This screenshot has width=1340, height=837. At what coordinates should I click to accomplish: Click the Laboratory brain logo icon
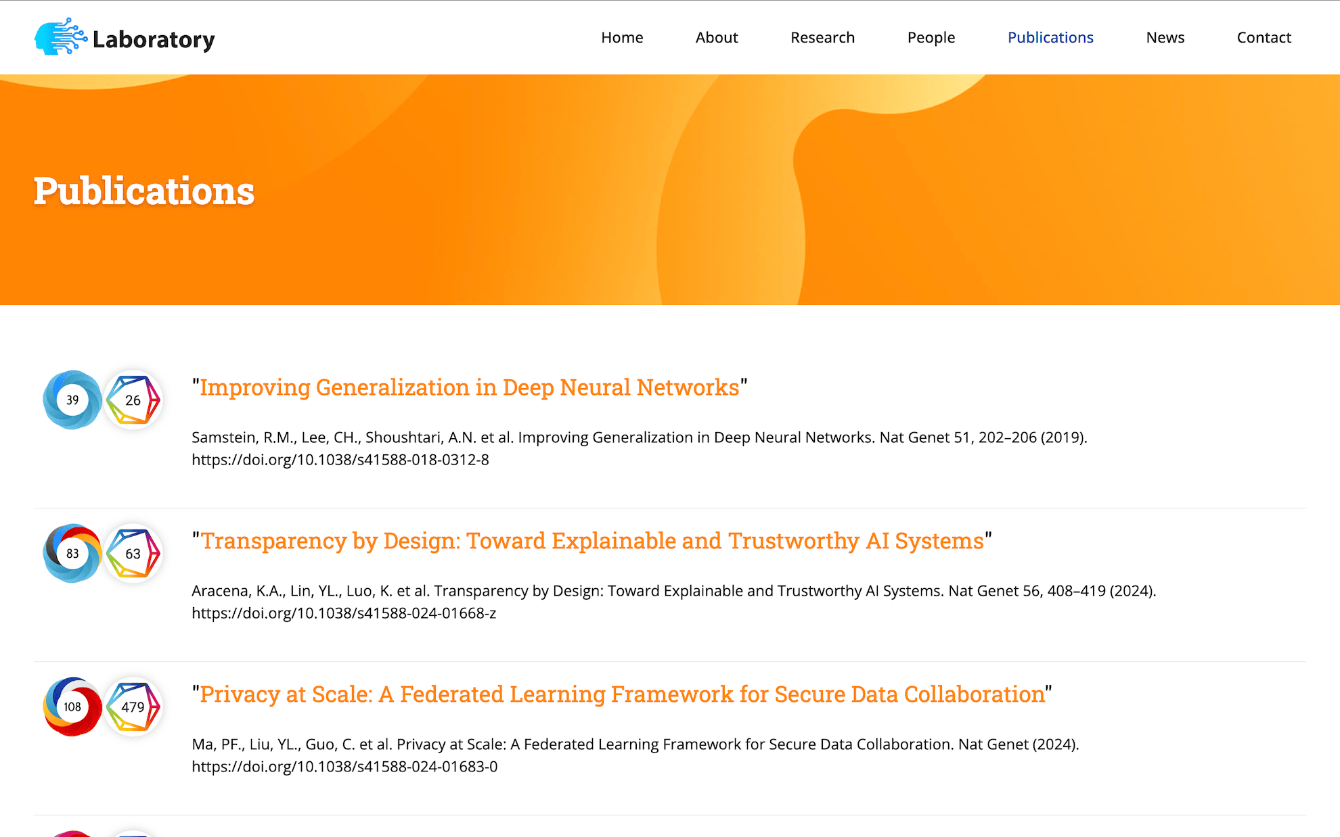pos(60,37)
